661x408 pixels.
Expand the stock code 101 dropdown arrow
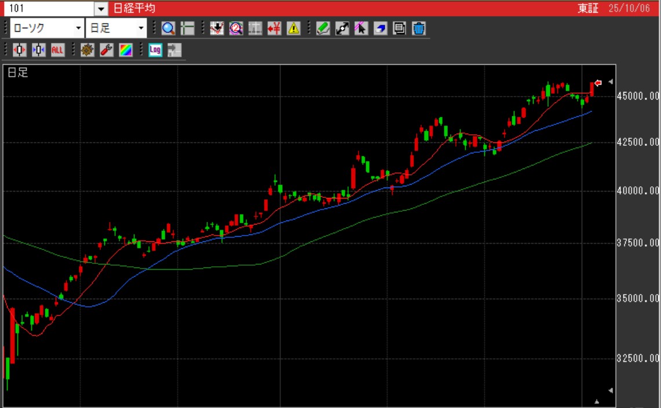(101, 9)
